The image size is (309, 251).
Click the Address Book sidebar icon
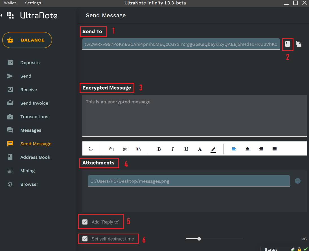click(x=10, y=157)
